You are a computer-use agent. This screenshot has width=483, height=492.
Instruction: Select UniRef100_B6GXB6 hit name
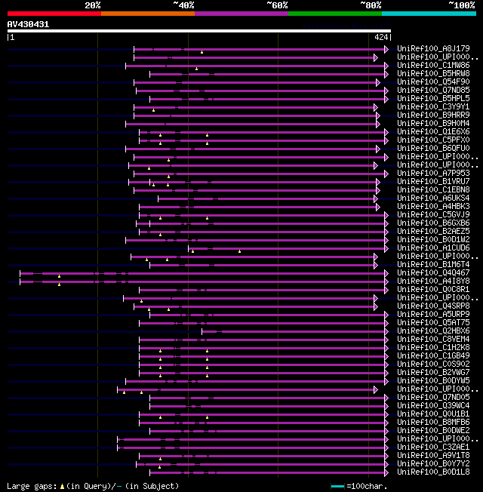pyautogui.click(x=433, y=223)
